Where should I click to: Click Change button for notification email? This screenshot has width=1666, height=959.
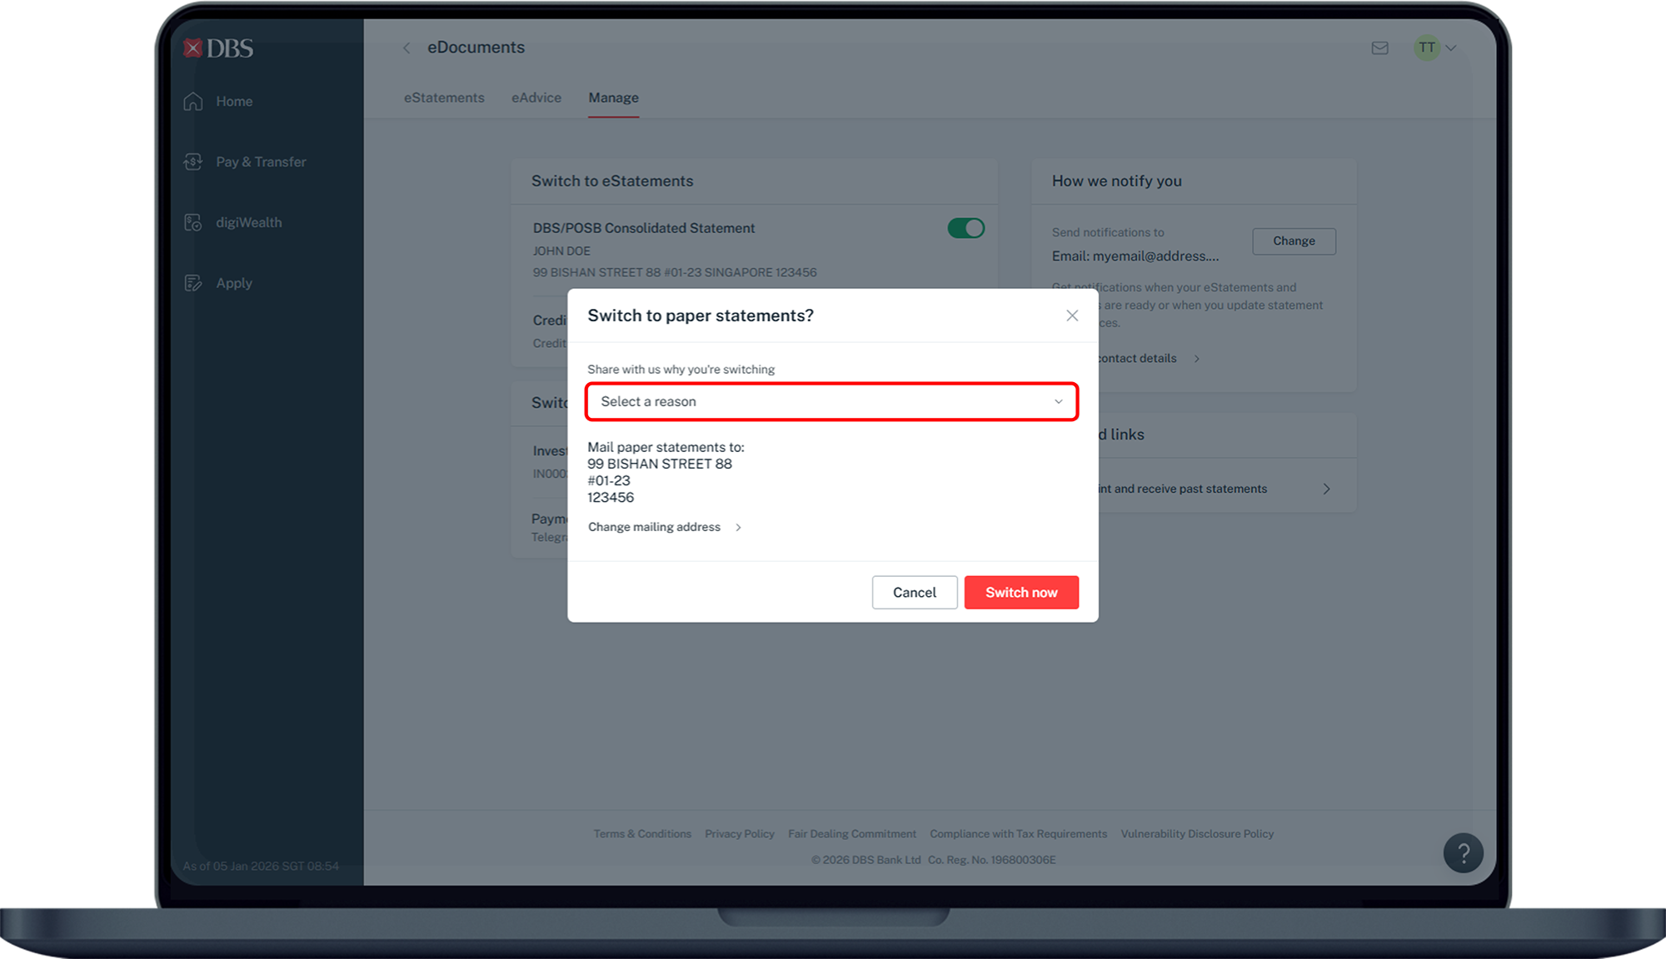click(1294, 241)
